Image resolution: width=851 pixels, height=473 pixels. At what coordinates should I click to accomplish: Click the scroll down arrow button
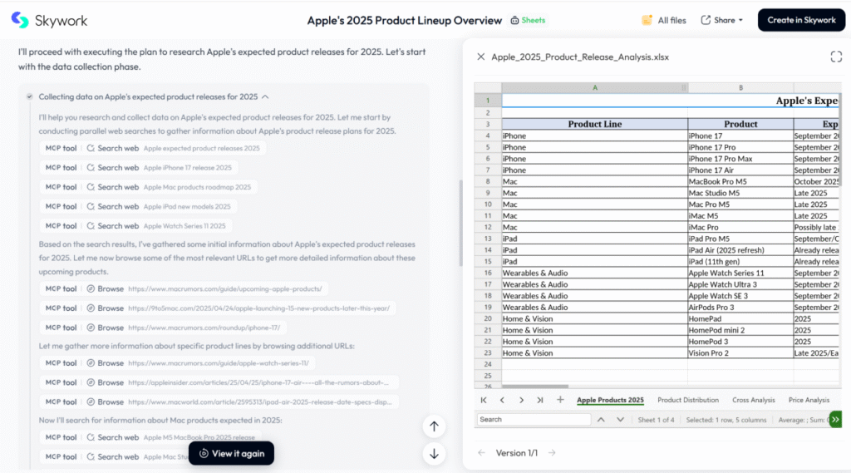(434, 454)
